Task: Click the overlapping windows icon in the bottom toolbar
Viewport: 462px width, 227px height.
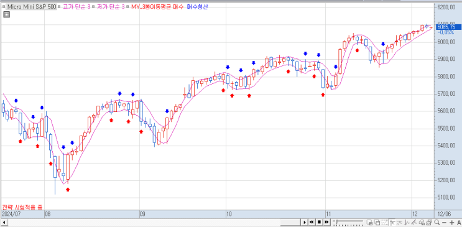Action: 377,222
